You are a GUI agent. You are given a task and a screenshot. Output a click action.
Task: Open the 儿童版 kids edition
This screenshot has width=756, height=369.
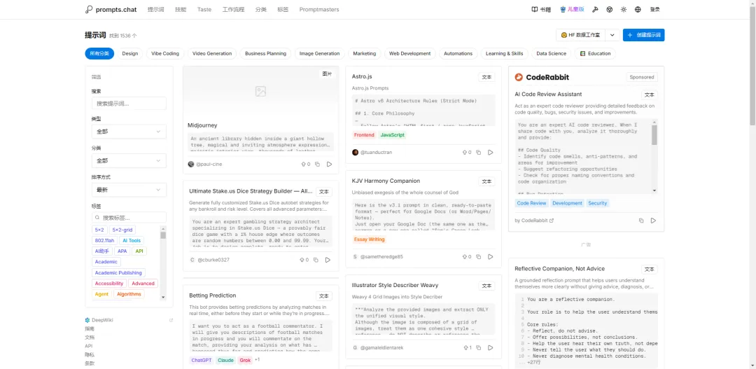[572, 9]
